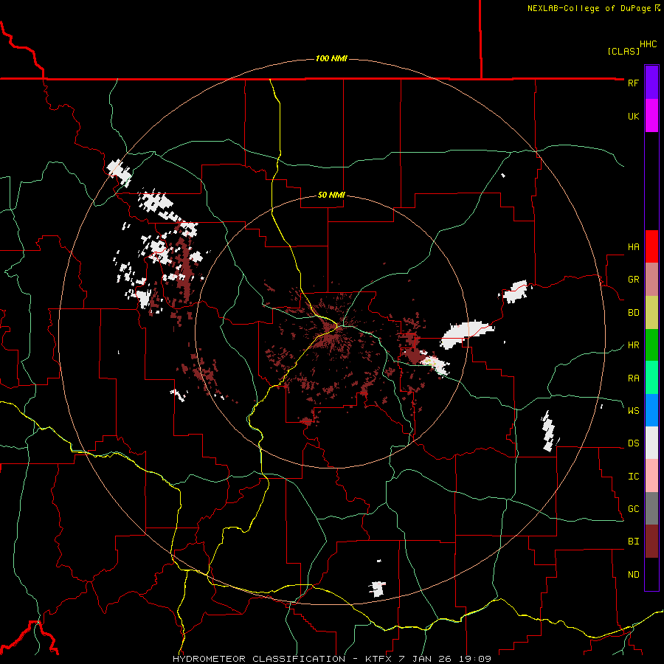Select the dusty pink GR color swatch
The image size is (664, 664).
coord(651,280)
